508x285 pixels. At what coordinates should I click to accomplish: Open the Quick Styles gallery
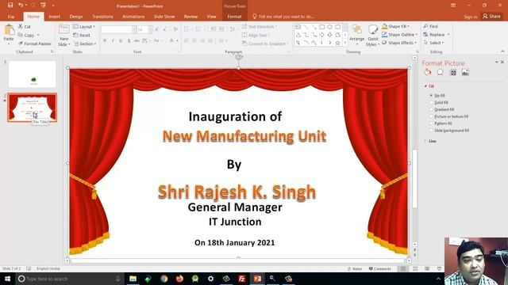(x=372, y=35)
